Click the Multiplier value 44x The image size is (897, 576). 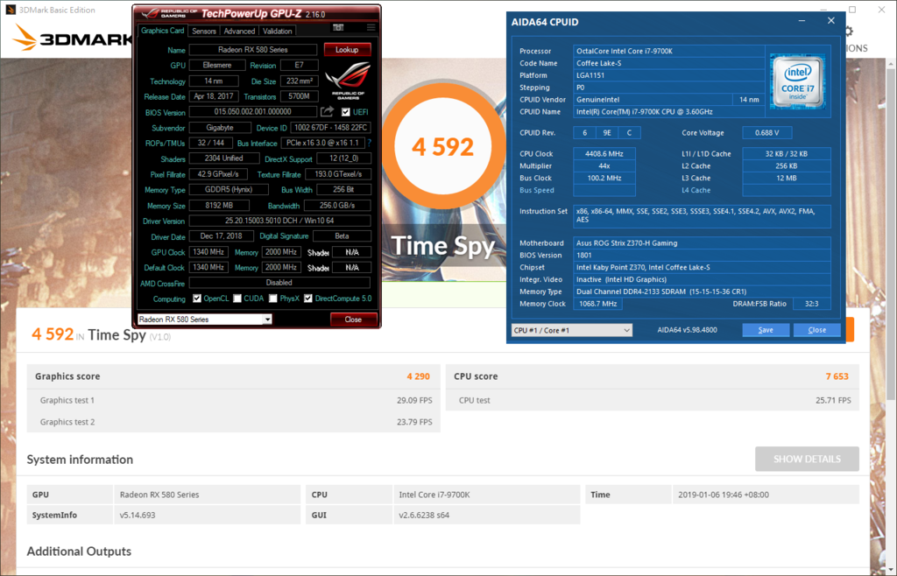(x=604, y=166)
